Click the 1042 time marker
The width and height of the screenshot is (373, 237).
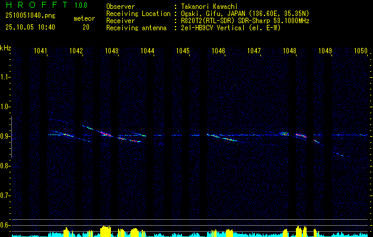tap(76, 51)
